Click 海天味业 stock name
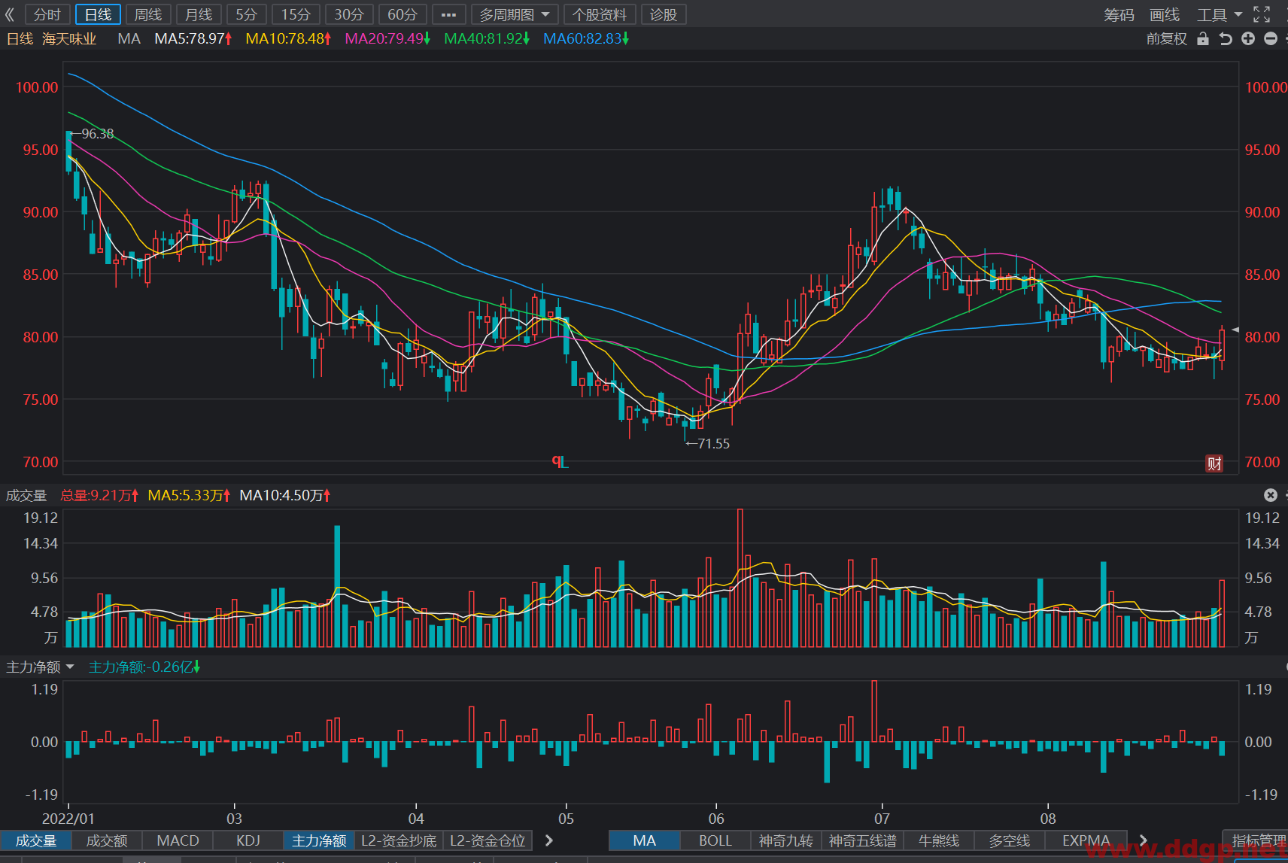This screenshot has width=1288, height=863. coord(69,38)
